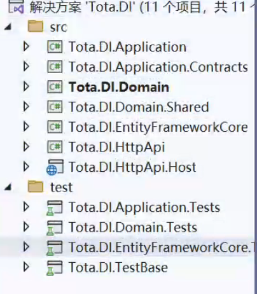This screenshot has height=294, width=257.
Task: Expand the Tota.DI.HttpApi project node
Action: point(26,146)
